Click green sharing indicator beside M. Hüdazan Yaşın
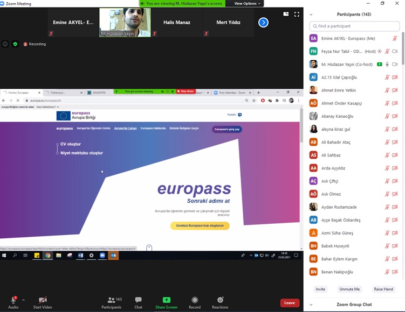 click(x=380, y=64)
